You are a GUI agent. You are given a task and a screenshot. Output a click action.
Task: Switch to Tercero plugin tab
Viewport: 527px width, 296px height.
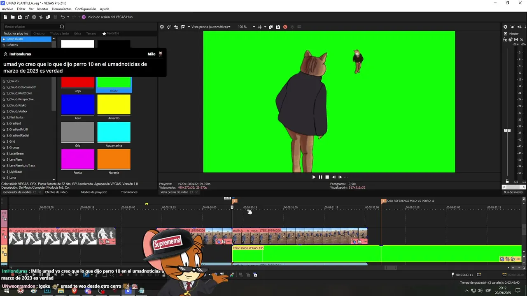click(x=91, y=33)
